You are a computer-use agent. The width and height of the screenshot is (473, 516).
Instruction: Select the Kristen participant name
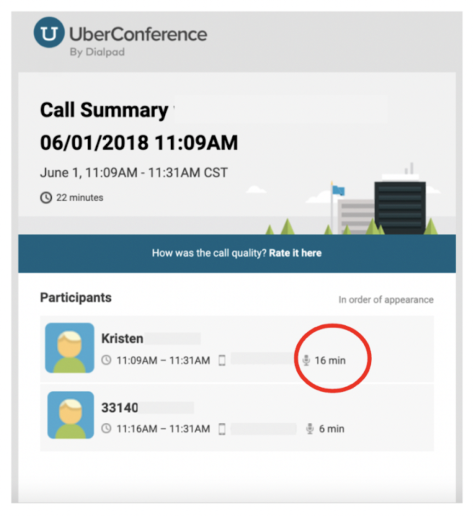(122, 338)
